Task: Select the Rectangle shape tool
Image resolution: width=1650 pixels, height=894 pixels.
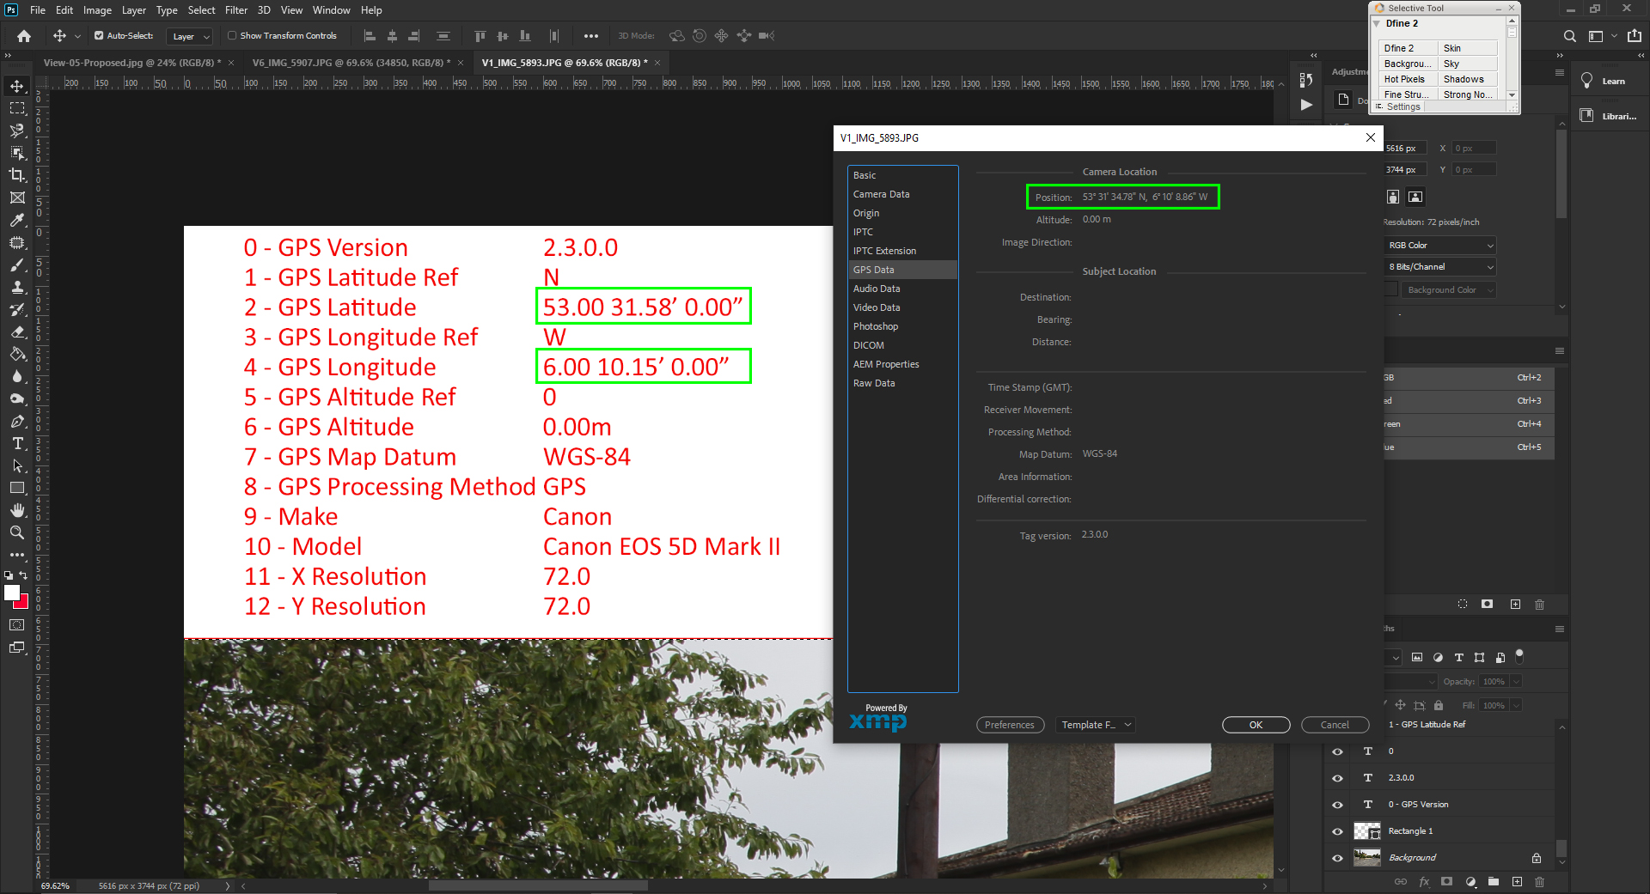Action: (x=17, y=488)
